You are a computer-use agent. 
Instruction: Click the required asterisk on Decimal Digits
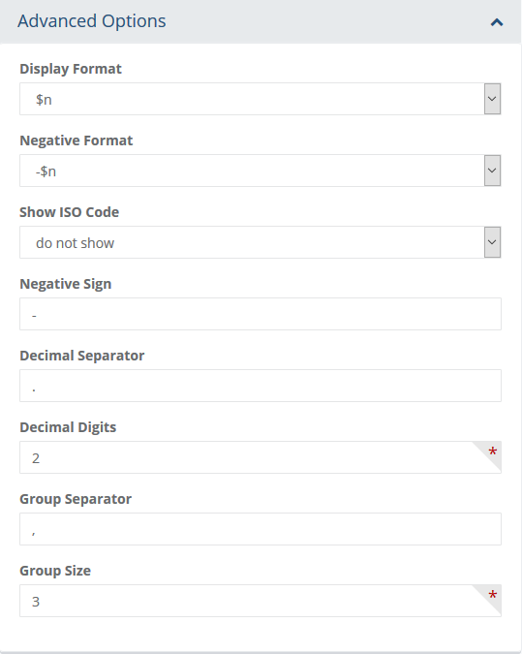click(493, 452)
